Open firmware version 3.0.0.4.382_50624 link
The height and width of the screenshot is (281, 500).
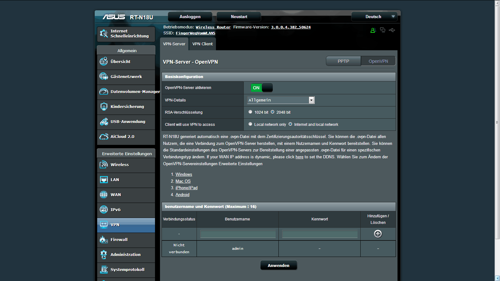[x=291, y=27]
